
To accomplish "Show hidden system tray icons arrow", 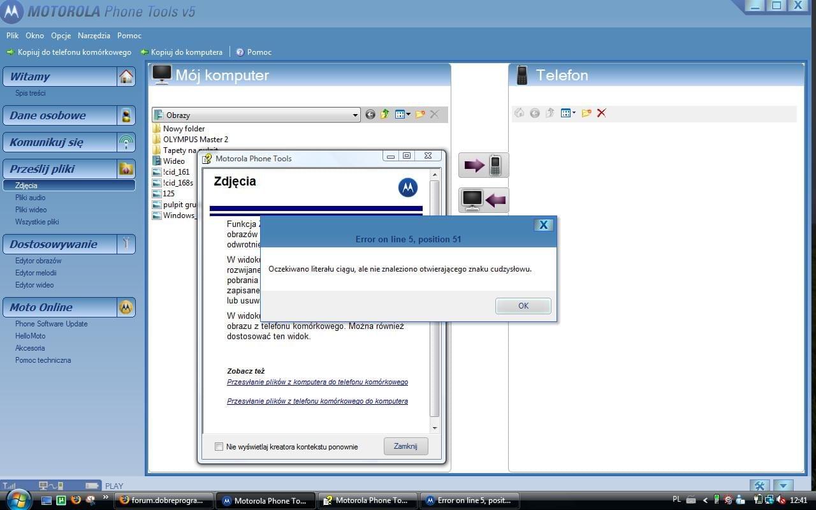I will pyautogui.click(x=705, y=500).
